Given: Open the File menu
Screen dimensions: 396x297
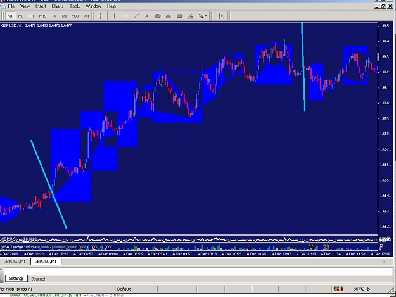Looking at the screenshot, I should pyautogui.click(x=11, y=6).
